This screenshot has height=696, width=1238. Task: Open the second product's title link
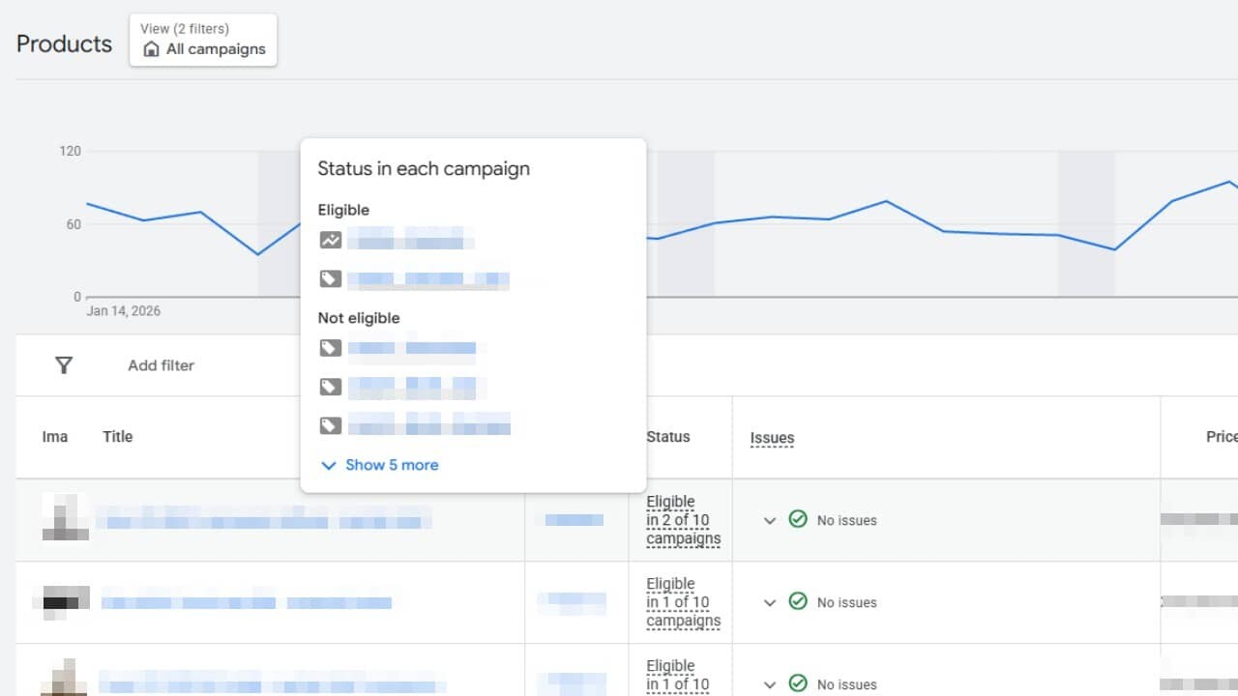[247, 602]
